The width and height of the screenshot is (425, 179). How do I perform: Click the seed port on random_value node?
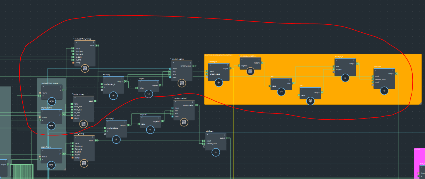point(170,77)
